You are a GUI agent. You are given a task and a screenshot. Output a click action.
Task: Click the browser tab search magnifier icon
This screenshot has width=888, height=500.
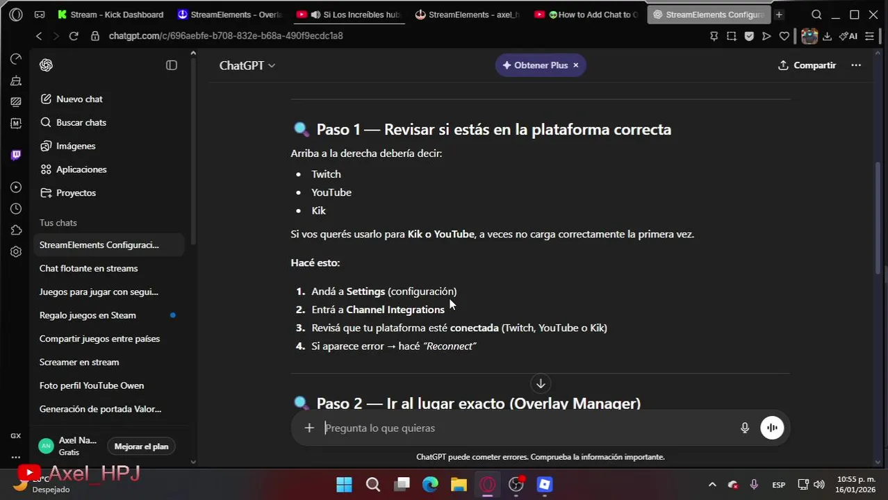tap(817, 15)
